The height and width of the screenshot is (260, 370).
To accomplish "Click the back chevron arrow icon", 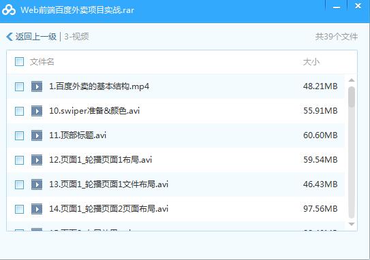I will pos(10,37).
